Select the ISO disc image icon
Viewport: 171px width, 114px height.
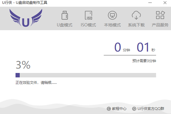click(x=88, y=15)
